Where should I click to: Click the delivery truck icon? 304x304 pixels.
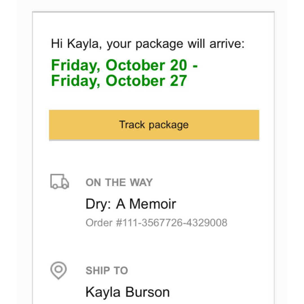(59, 182)
